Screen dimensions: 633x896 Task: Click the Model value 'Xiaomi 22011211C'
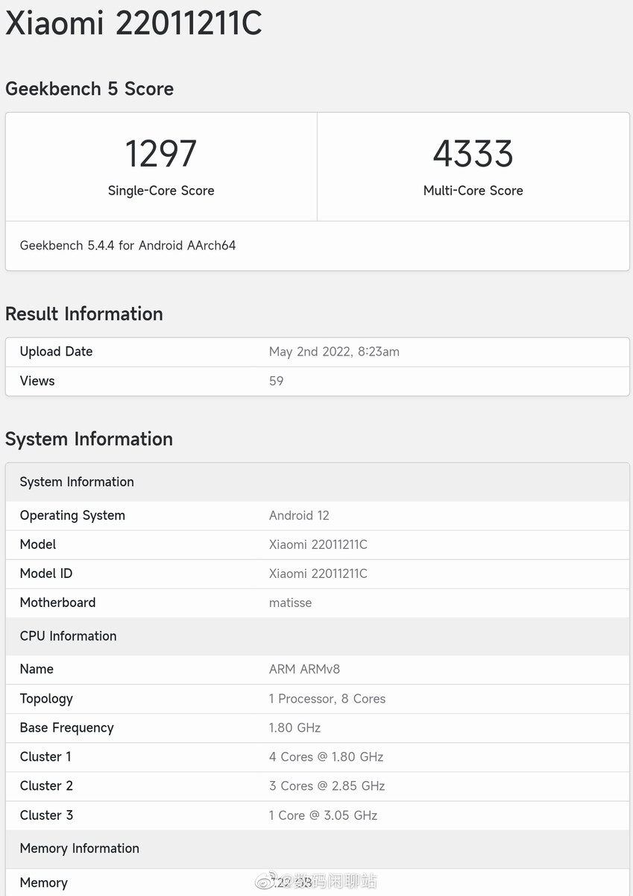click(x=318, y=544)
